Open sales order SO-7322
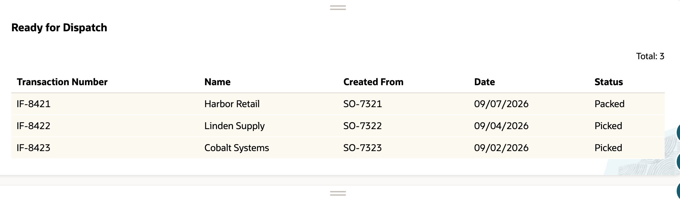Image resolution: width=680 pixels, height=203 pixels. click(x=363, y=126)
